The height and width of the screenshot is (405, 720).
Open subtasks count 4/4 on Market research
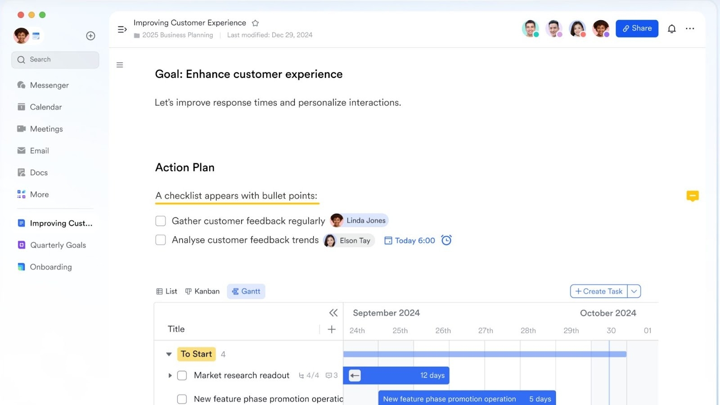tap(309, 375)
